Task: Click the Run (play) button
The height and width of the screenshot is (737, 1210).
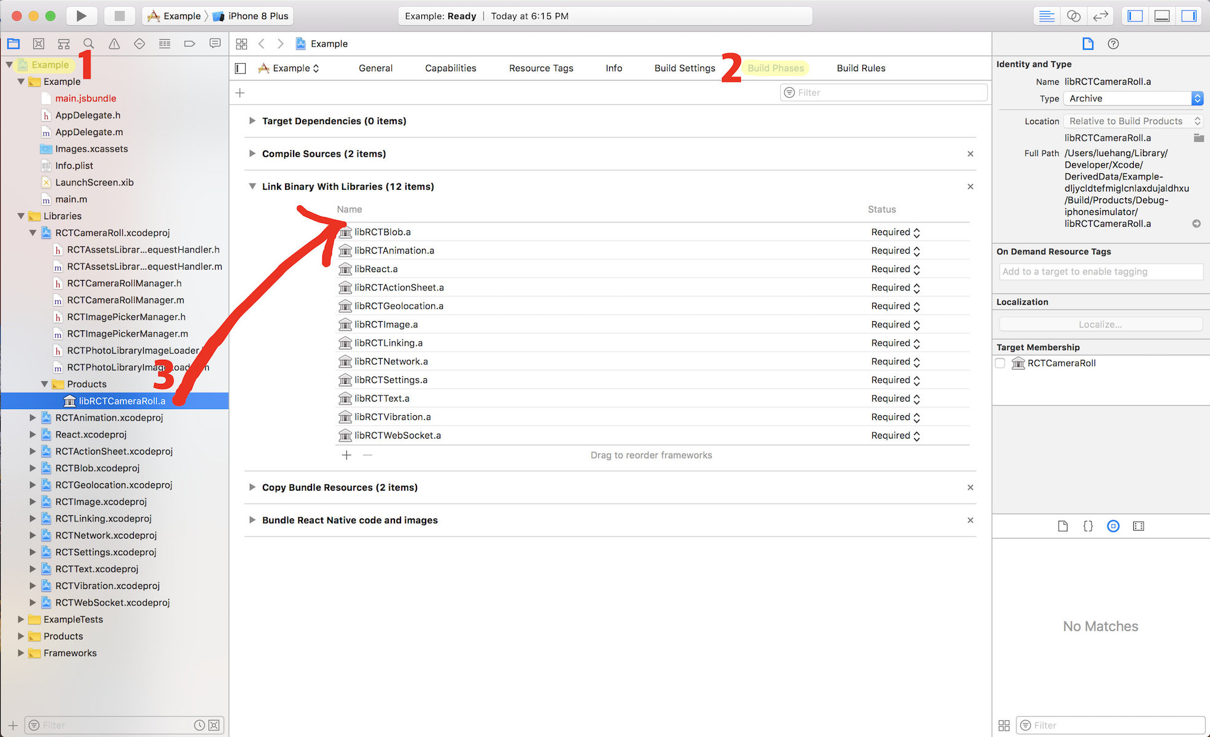Action: coord(81,16)
